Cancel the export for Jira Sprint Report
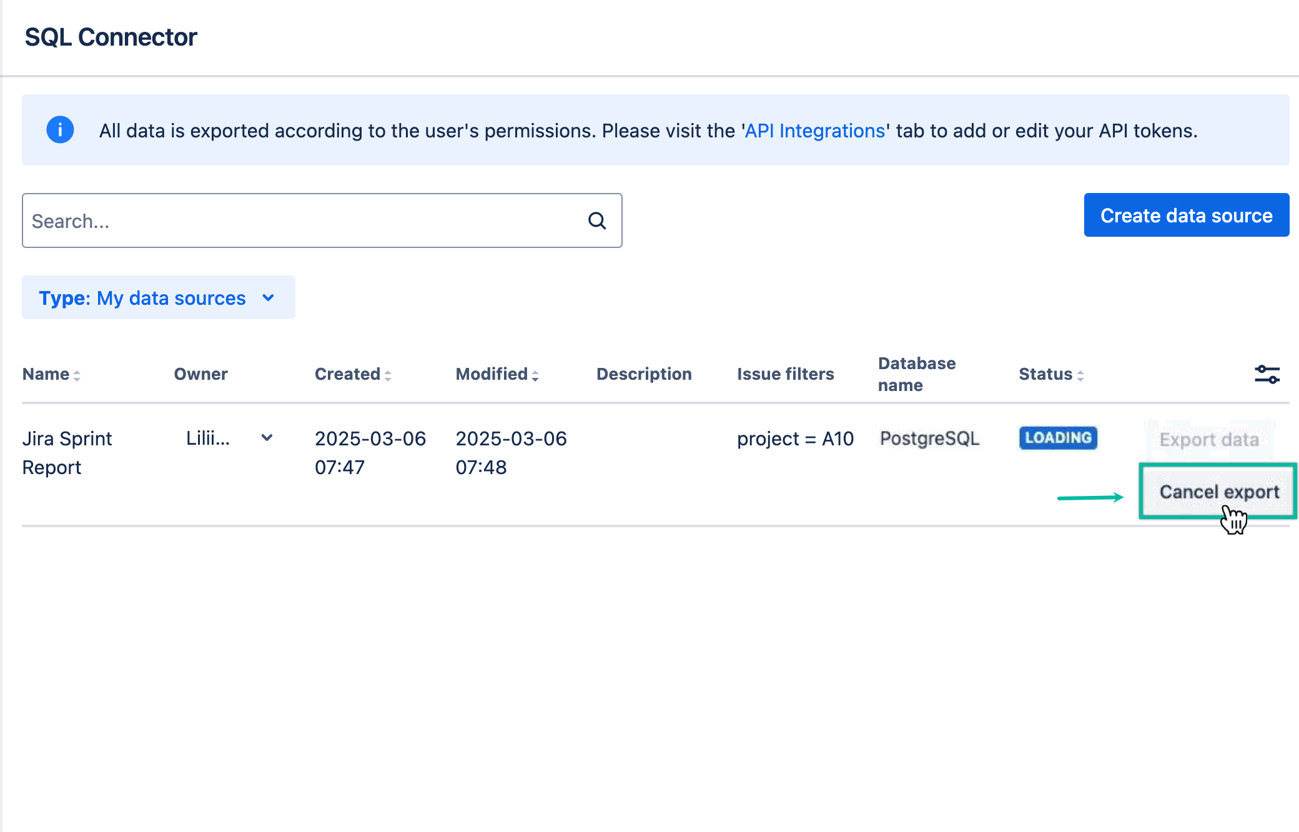This screenshot has height=832, width=1299. [1218, 492]
